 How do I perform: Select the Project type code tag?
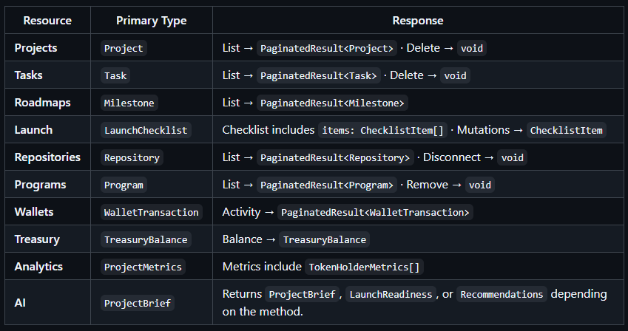(124, 48)
